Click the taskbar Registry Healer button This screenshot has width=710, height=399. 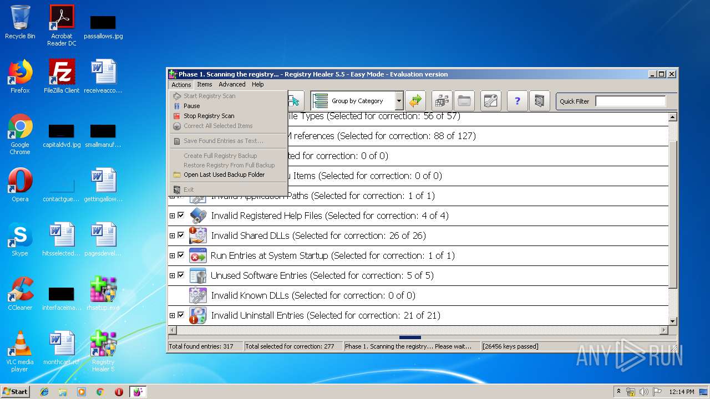tap(138, 392)
